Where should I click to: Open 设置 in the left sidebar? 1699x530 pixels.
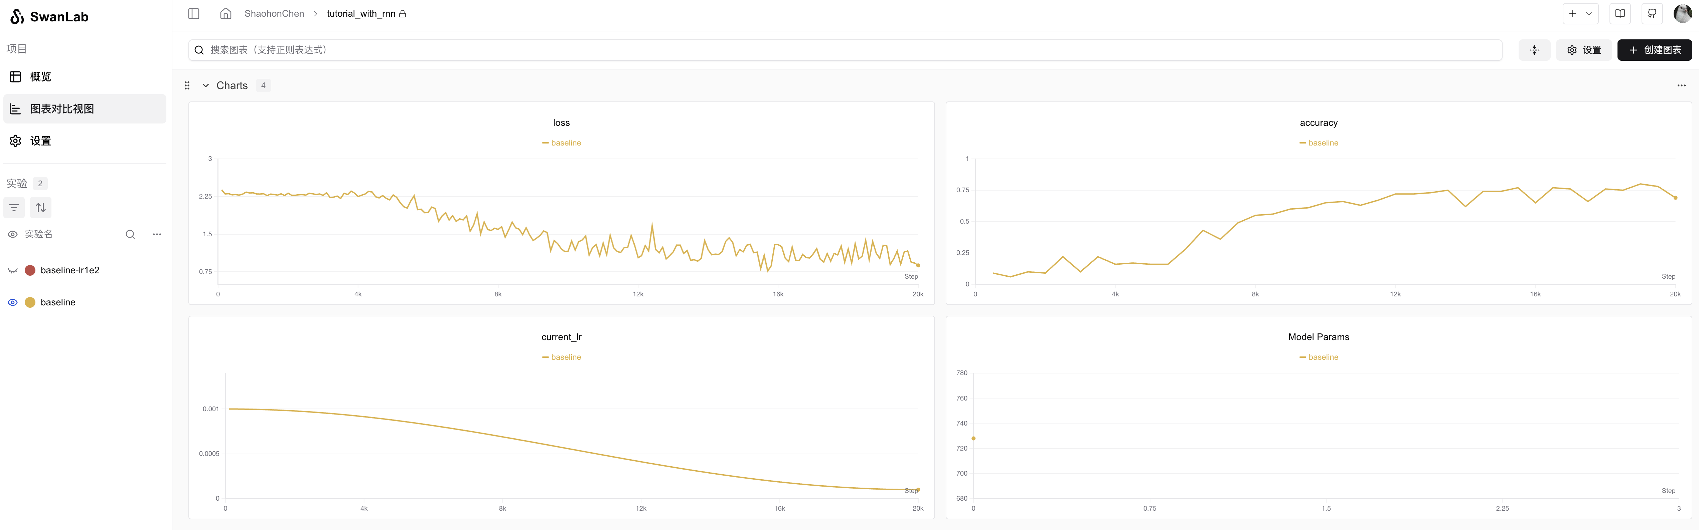coord(40,141)
